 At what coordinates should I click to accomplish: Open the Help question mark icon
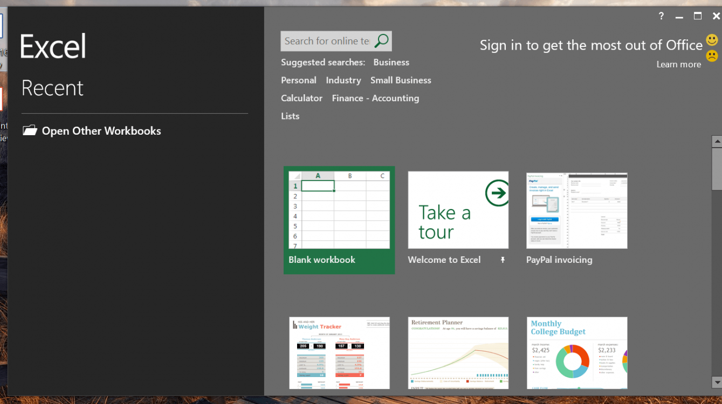click(661, 16)
